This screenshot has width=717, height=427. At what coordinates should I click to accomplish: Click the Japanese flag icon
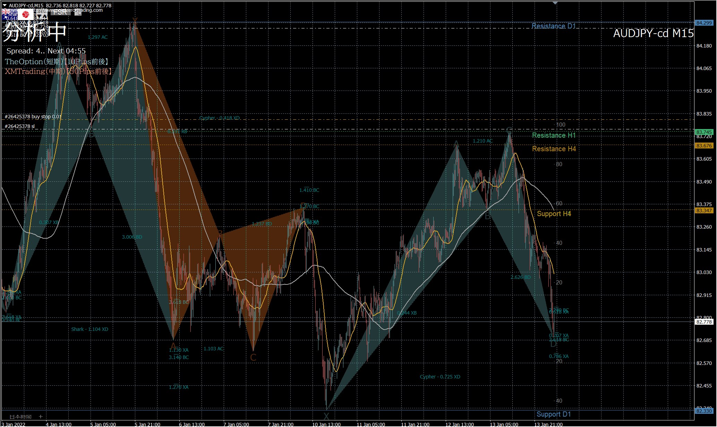26,14
